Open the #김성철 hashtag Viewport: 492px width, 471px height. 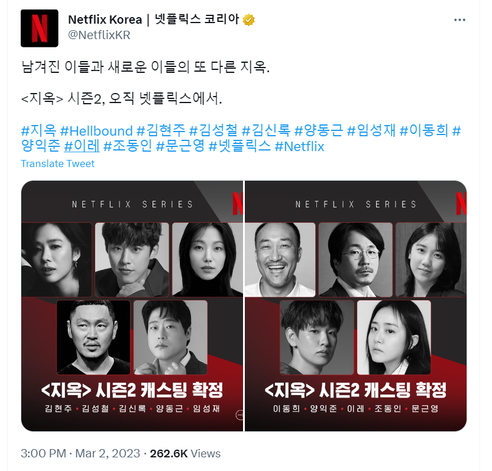click(213, 130)
